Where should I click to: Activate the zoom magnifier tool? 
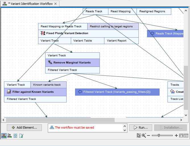coord(144,136)
